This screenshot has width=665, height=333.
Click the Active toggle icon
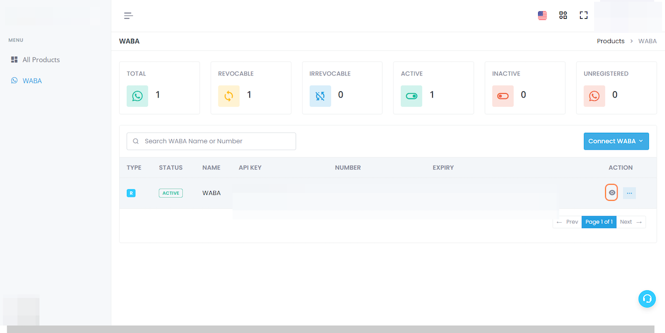tap(412, 96)
